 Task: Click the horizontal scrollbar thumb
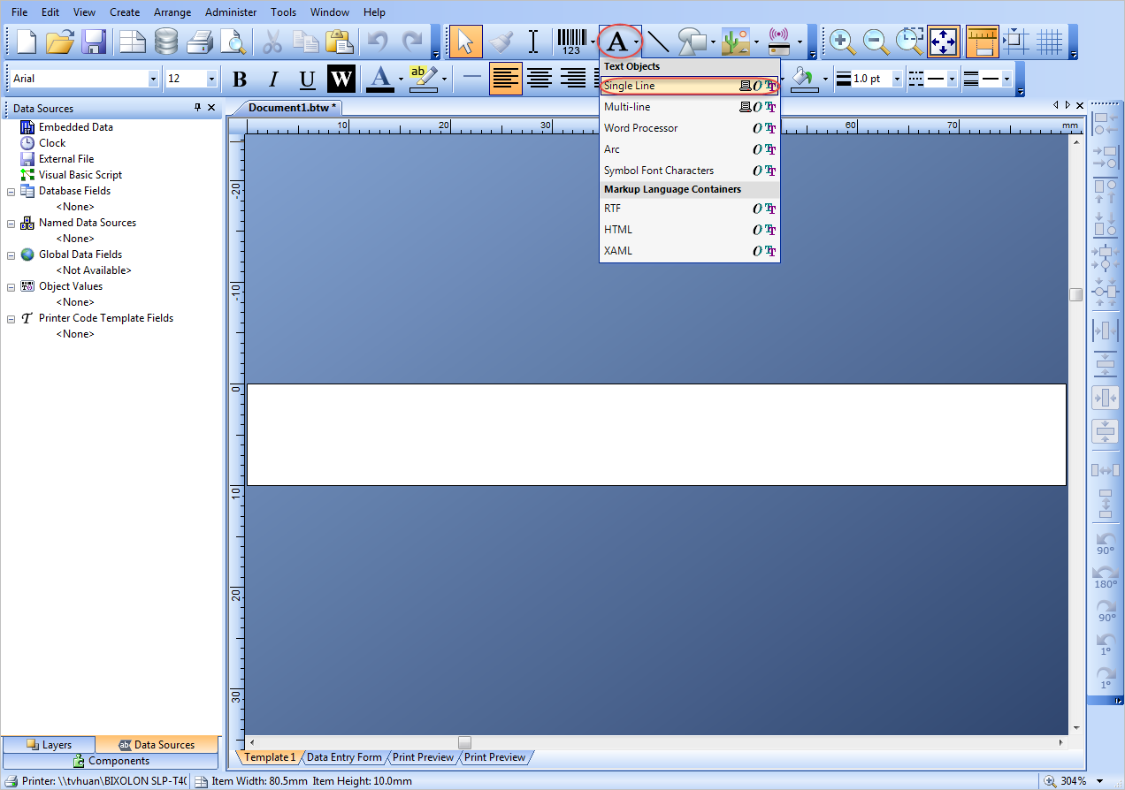point(464,742)
